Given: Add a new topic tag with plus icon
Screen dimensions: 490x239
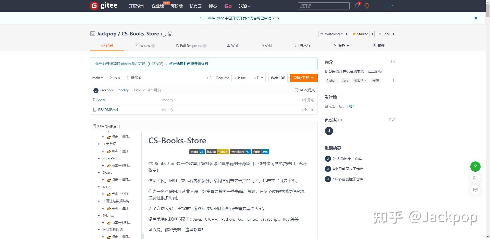Looking at the screenshot, I should tap(393, 80).
